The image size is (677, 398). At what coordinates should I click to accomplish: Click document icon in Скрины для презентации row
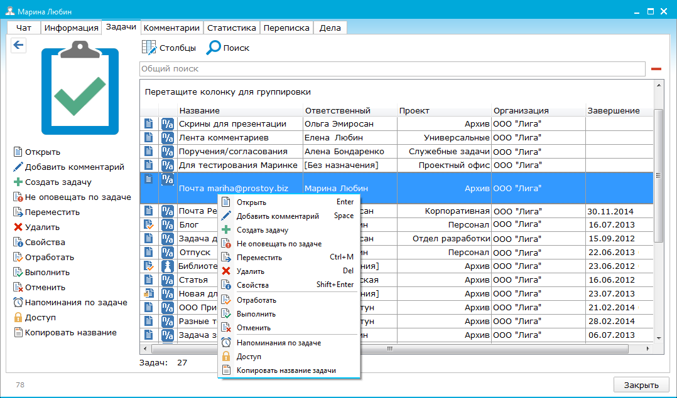pyautogui.click(x=148, y=124)
